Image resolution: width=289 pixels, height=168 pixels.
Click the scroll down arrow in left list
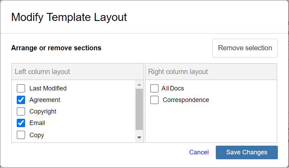point(139,138)
